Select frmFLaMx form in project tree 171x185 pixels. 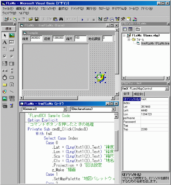155,44
